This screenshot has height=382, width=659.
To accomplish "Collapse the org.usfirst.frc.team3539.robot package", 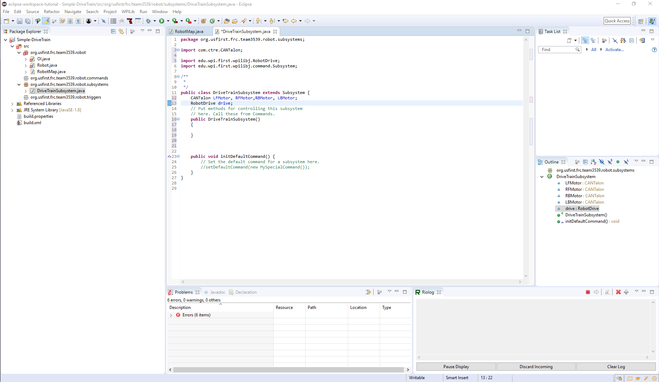I will [x=19, y=52].
